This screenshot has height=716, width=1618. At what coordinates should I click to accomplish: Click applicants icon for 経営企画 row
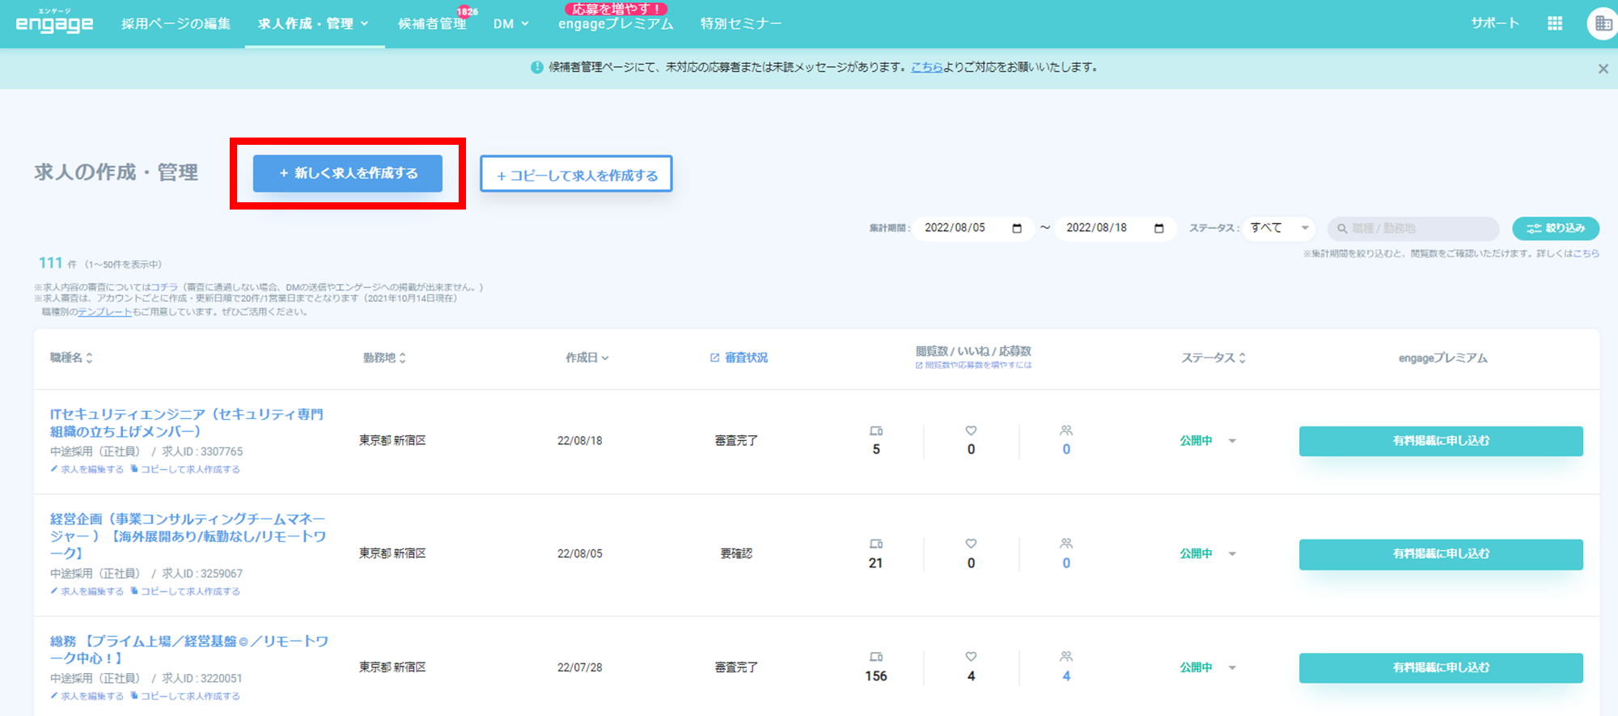tap(1066, 544)
